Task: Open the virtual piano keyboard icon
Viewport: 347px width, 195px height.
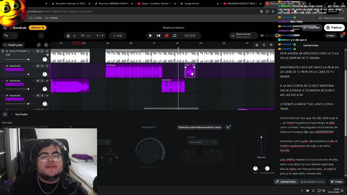Action: [x=41, y=35]
